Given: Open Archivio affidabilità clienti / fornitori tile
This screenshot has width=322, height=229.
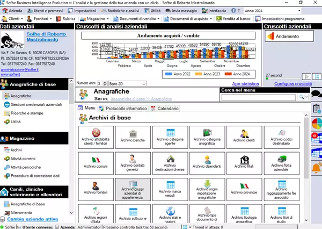Looking at the screenshot, I should pos(96,137).
